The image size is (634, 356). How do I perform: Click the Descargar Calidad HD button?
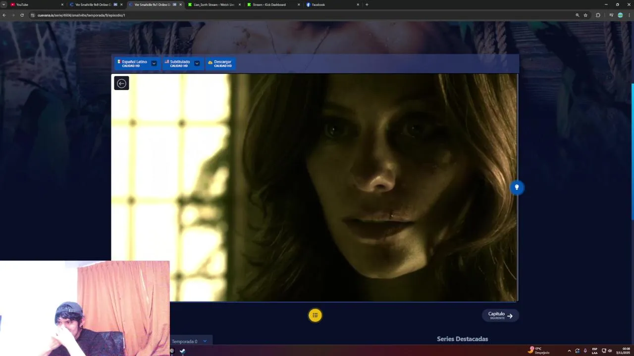220,63
